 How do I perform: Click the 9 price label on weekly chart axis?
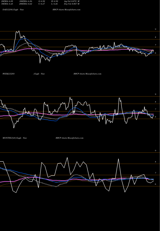(156, 94)
